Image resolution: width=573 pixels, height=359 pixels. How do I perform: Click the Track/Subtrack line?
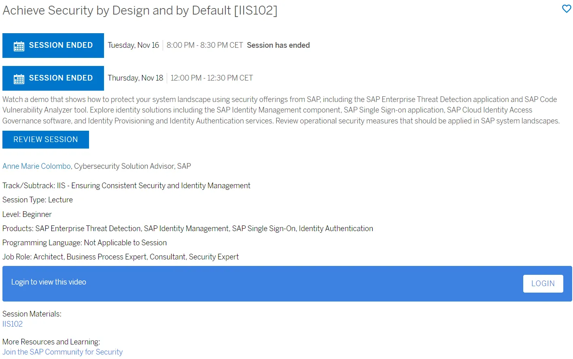coord(126,186)
